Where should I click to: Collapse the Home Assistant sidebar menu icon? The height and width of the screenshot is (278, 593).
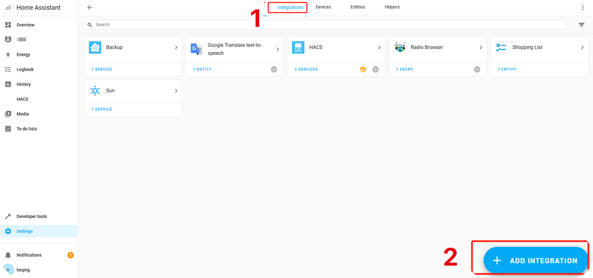coord(8,8)
